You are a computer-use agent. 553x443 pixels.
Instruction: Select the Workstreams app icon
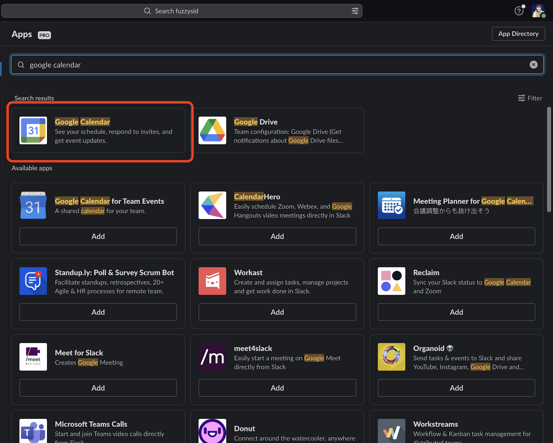click(392, 431)
